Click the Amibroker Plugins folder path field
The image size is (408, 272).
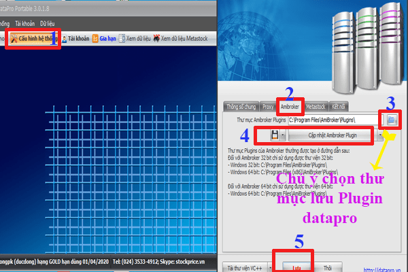[x=335, y=120]
